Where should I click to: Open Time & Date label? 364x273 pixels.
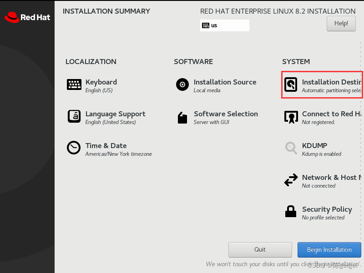tap(106, 146)
